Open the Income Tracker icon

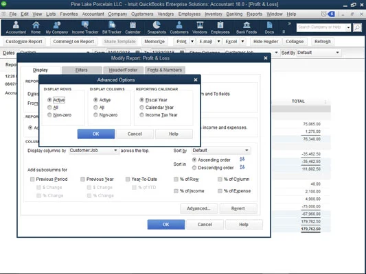click(x=85, y=27)
